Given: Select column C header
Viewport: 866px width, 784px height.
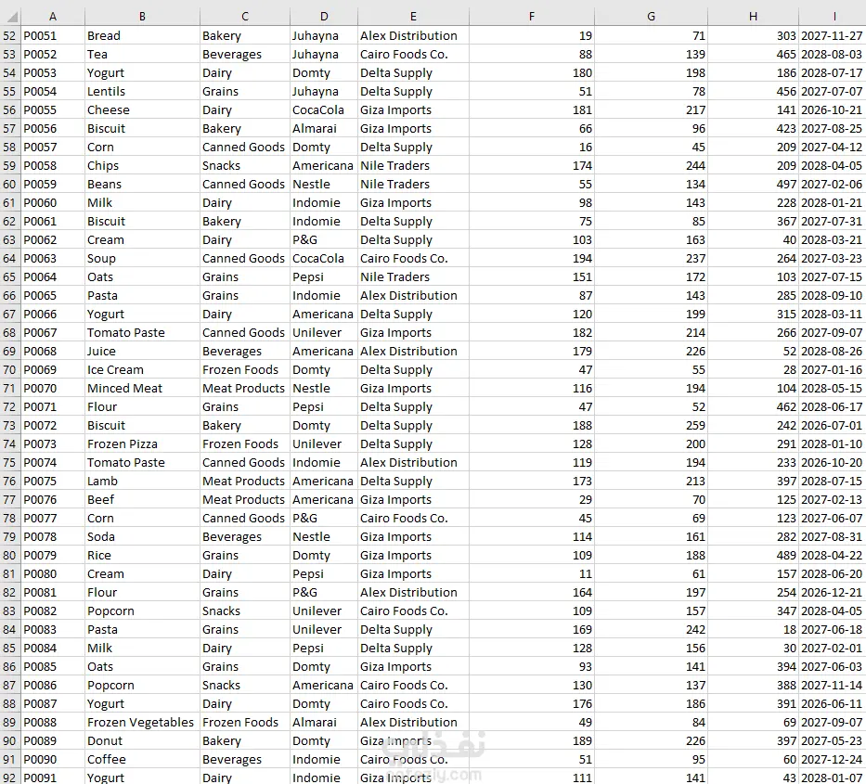Looking at the screenshot, I should [245, 17].
